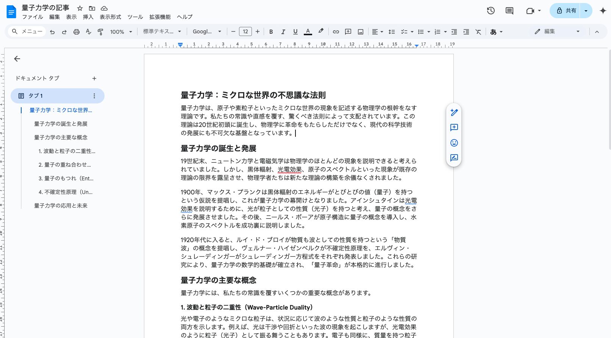This screenshot has width=611, height=338.
Task: Clear formatting
Action: (x=478, y=32)
